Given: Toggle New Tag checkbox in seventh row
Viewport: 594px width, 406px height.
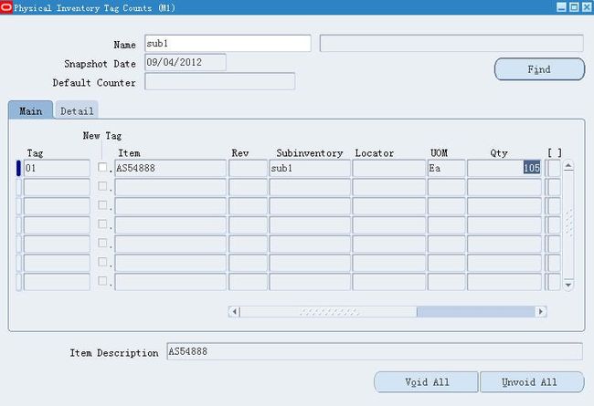Looking at the screenshot, I should [x=102, y=281].
